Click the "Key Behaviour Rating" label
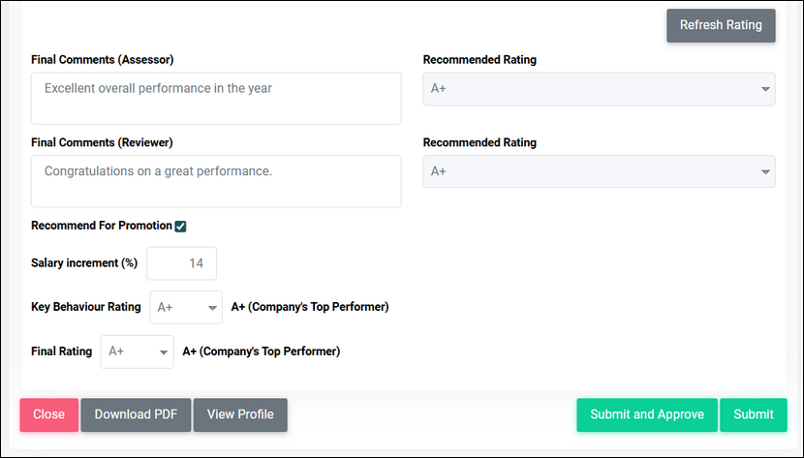804x458 pixels. point(86,307)
